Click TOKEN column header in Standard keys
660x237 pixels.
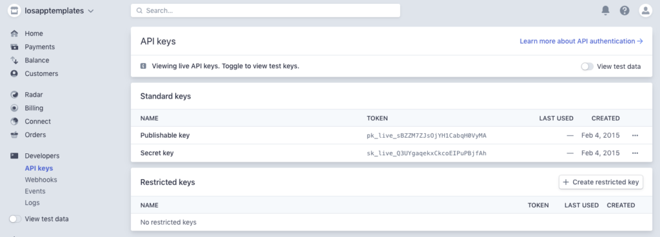point(377,118)
